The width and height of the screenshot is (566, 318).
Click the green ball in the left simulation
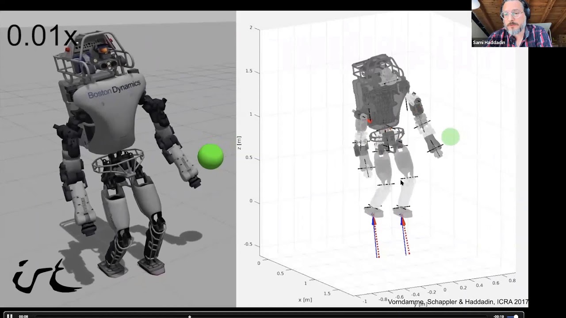tap(210, 157)
